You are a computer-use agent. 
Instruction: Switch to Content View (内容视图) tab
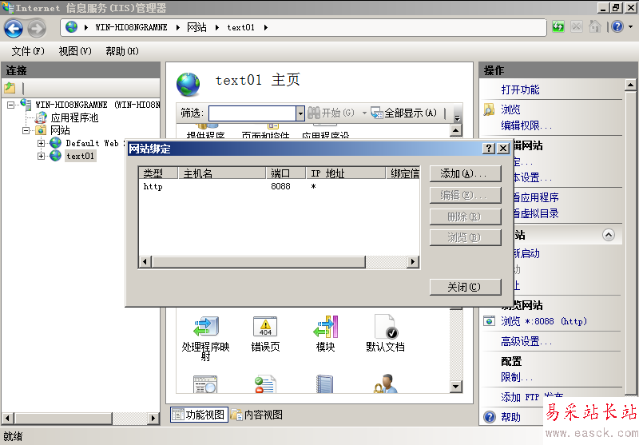(x=256, y=415)
